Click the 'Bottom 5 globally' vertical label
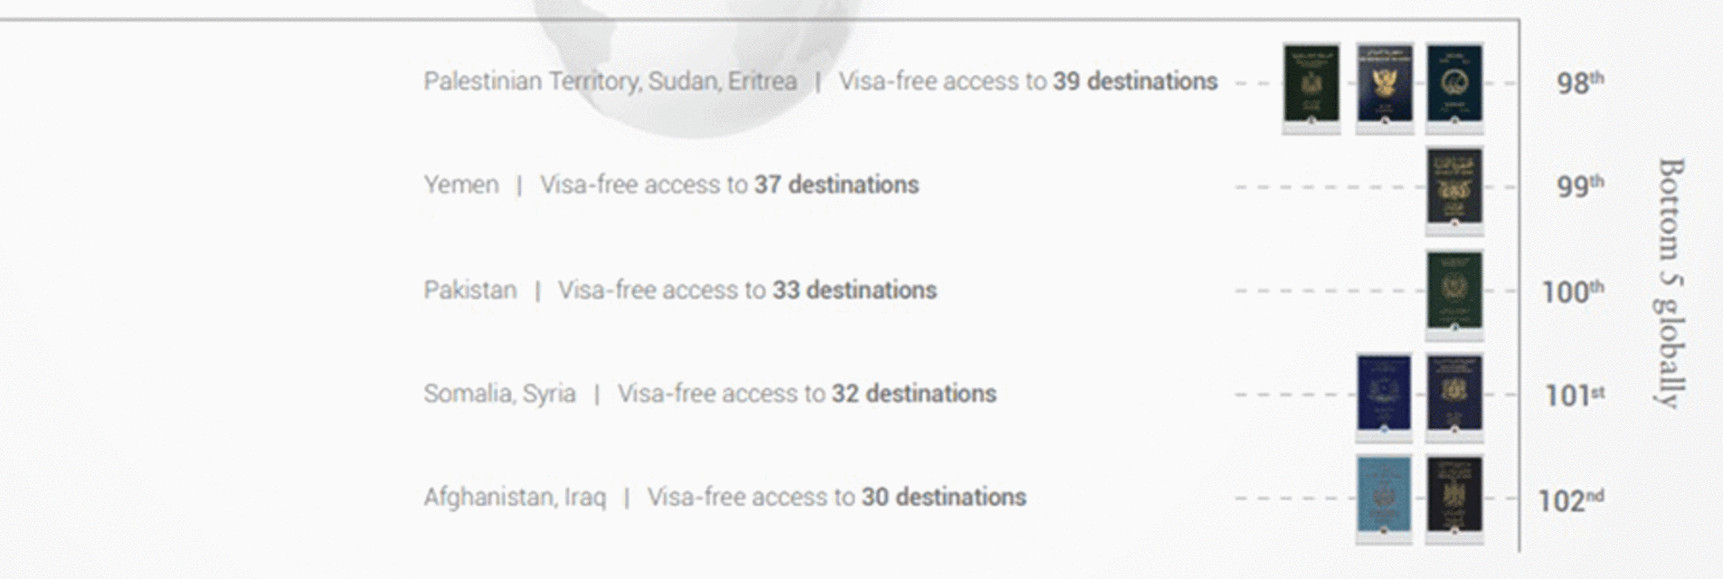Screen dimensions: 1723x579 point(1671,283)
